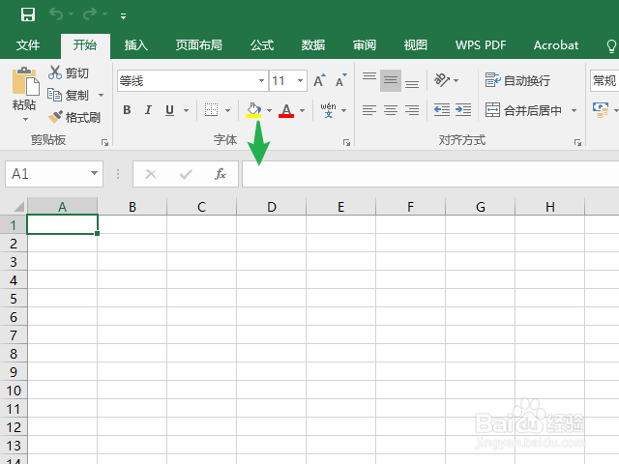Click inside the formula bar
619x464 pixels.
(430, 174)
